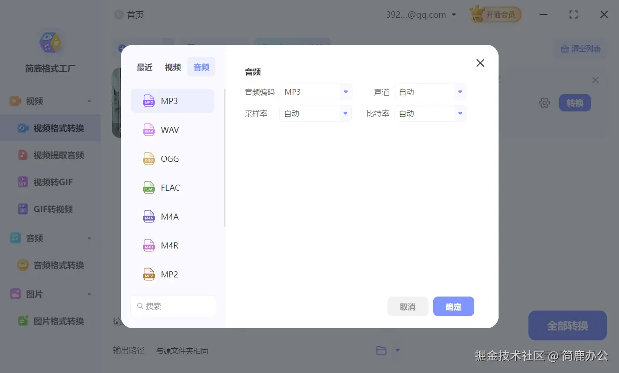619x373 pixels.
Task: Select the MP3 format icon
Action: click(149, 101)
